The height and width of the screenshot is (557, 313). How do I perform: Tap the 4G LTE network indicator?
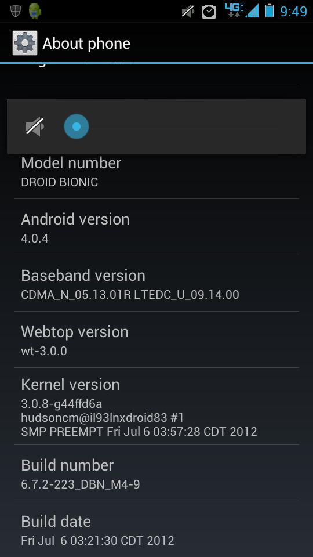(234, 10)
